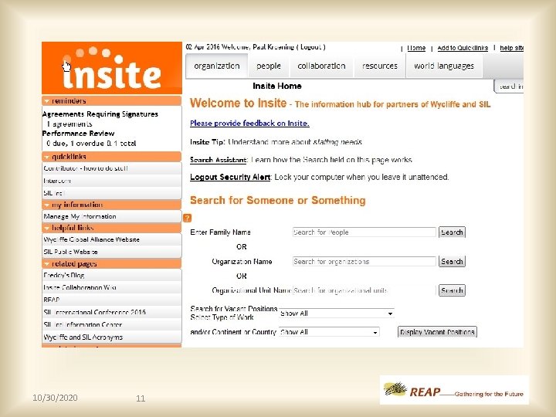Open Search Assistant link
Image resolution: width=556 pixels, height=417 pixels.
(x=218, y=160)
